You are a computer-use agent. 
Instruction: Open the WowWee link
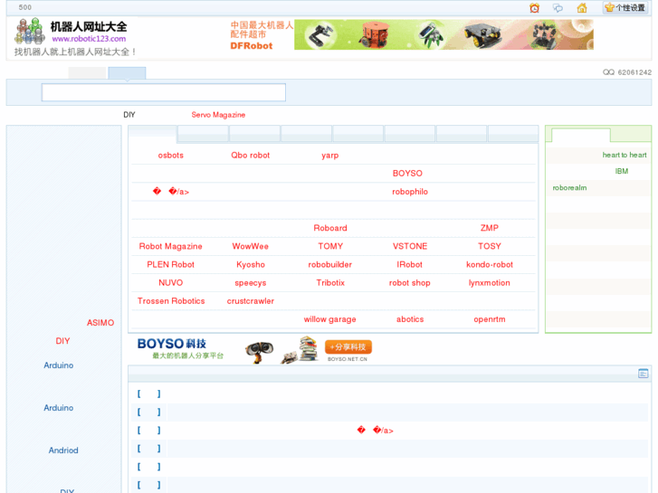pyautogui.click(x=251, y=246)
